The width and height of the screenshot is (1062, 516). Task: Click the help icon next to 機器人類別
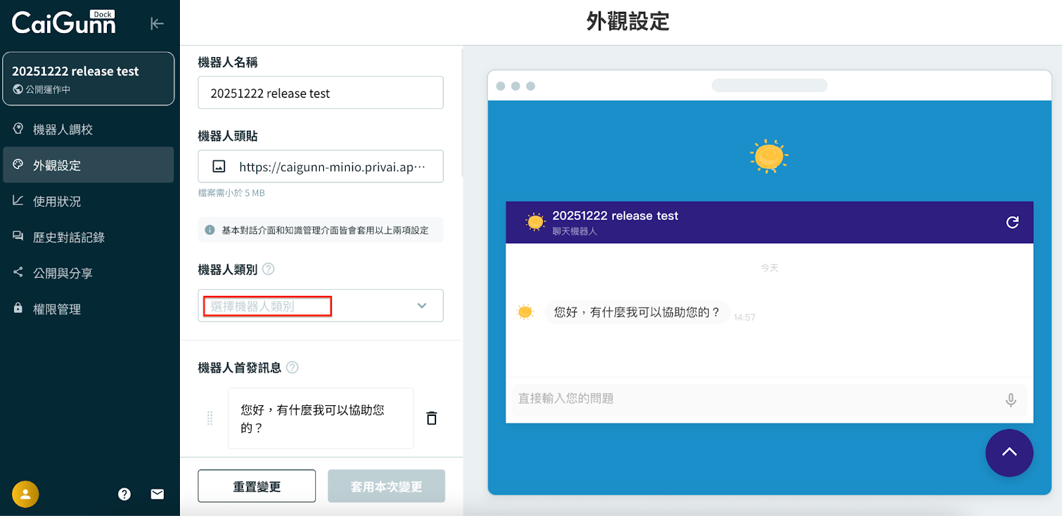[268, 269]
